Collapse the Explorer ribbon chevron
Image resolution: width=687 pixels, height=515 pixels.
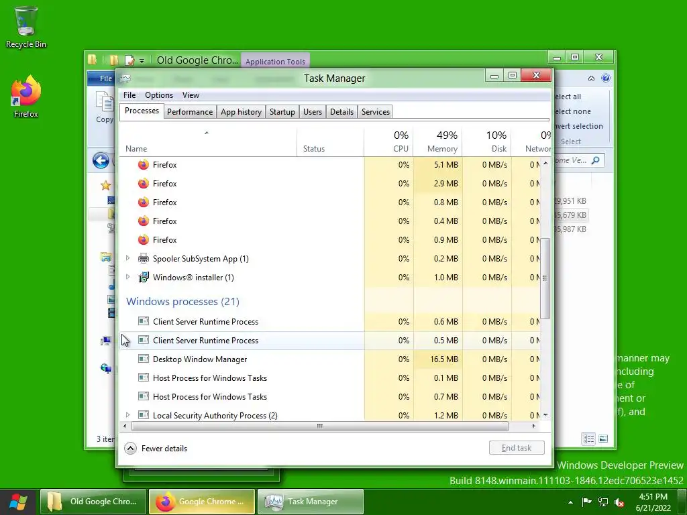click(591, 78)
